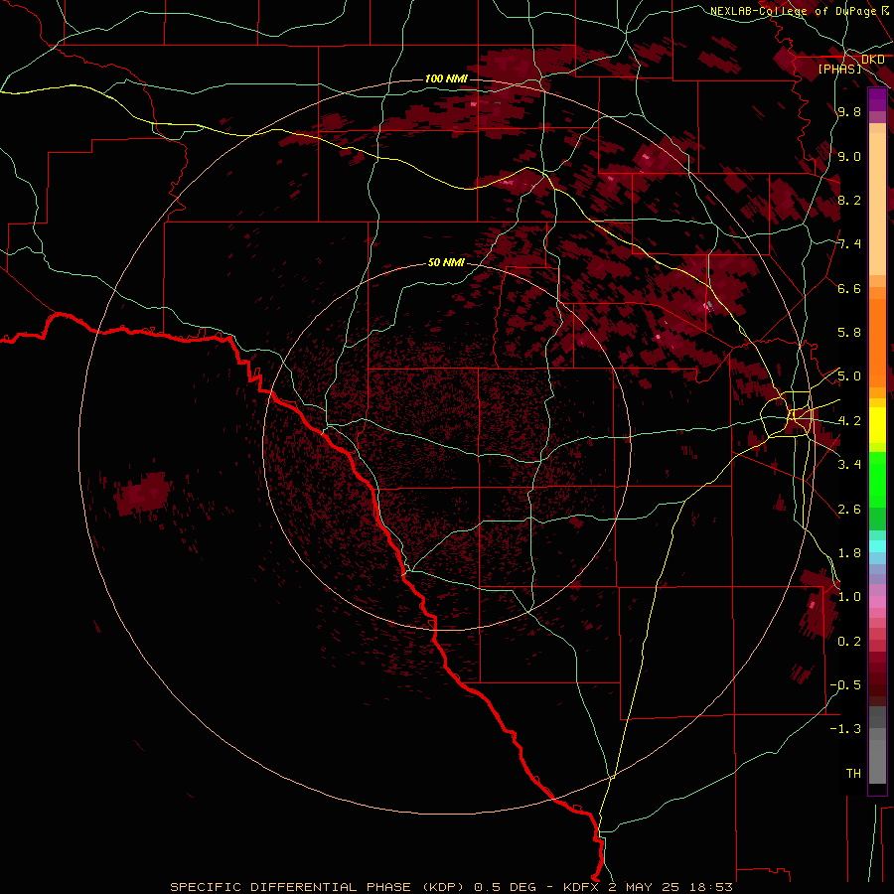Click the '5.8' color scale value

click(x=849, y=333)
